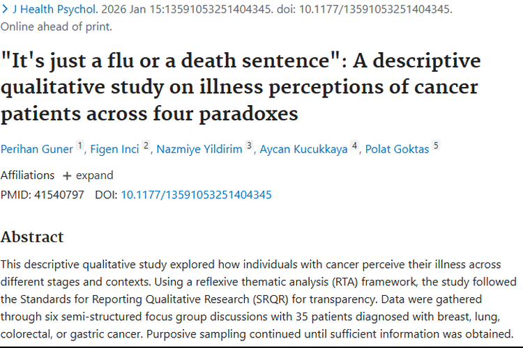Open author Figen Inci's link
Screen dimensions: 523x348
pyautogui.click(x=114, y=149)
